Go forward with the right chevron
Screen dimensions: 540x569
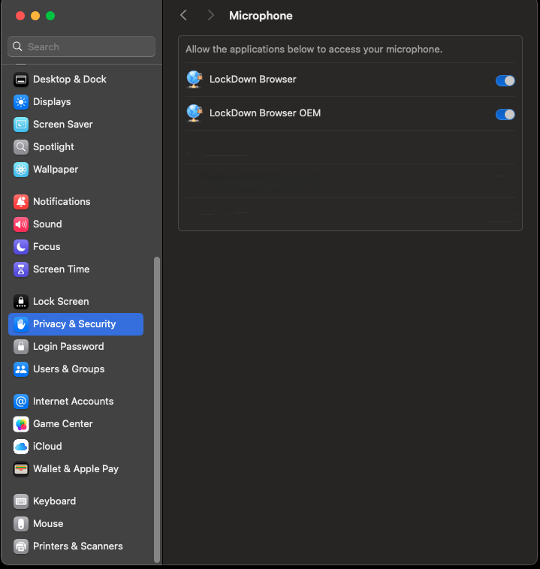click(210, 15)
